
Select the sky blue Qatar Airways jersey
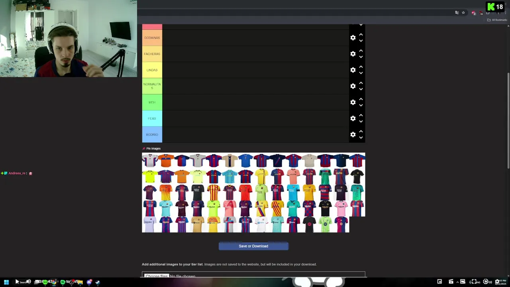point(293,193)
